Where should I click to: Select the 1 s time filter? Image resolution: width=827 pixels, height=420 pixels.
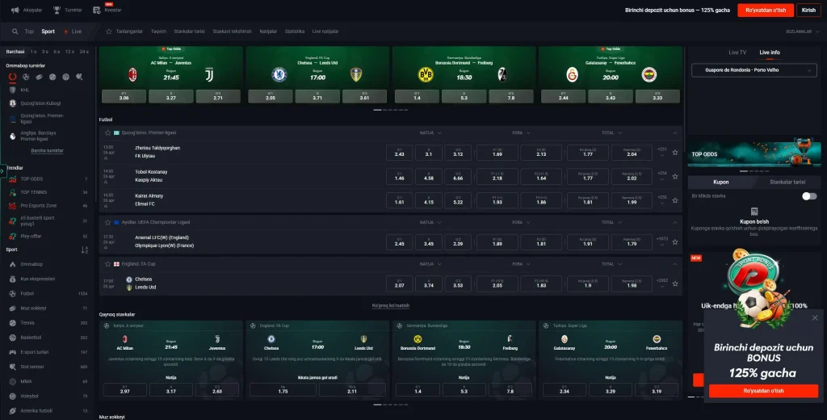33,52
